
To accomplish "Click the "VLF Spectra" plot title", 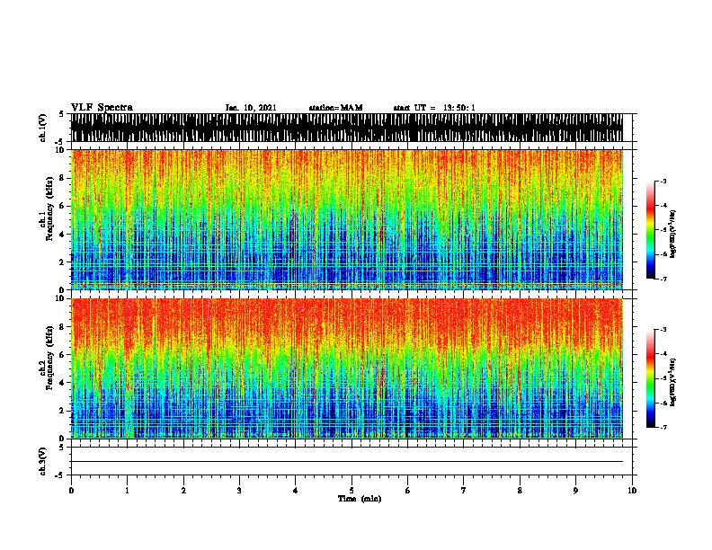I will tap(102, 108).
